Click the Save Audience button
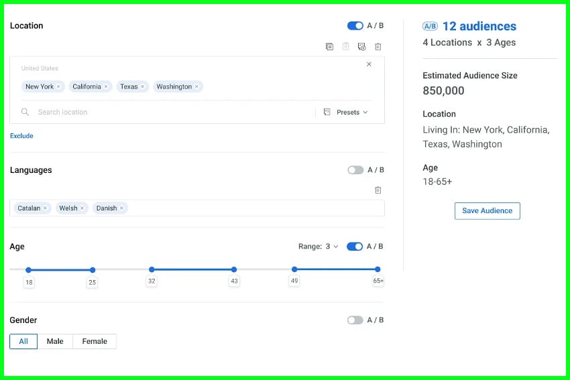The image size is (570, 380). [x=487, y=210]
